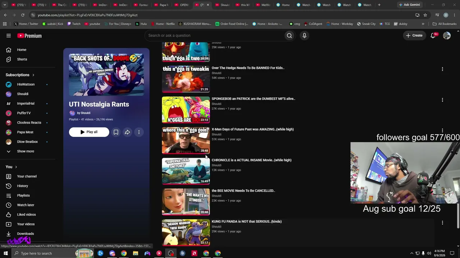Open the Twitch bookmark
Screen dimensions: 460x258
(74, 24)
